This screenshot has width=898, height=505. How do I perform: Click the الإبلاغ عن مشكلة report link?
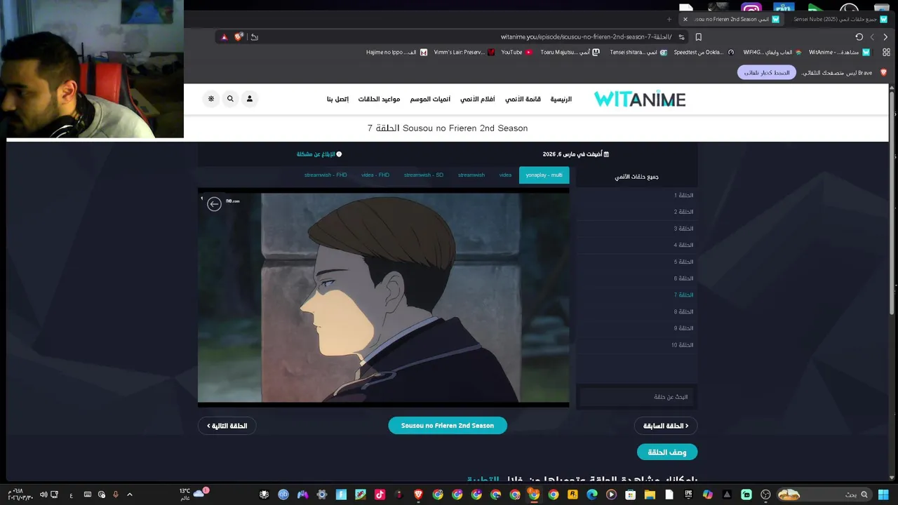click(319, 154)
